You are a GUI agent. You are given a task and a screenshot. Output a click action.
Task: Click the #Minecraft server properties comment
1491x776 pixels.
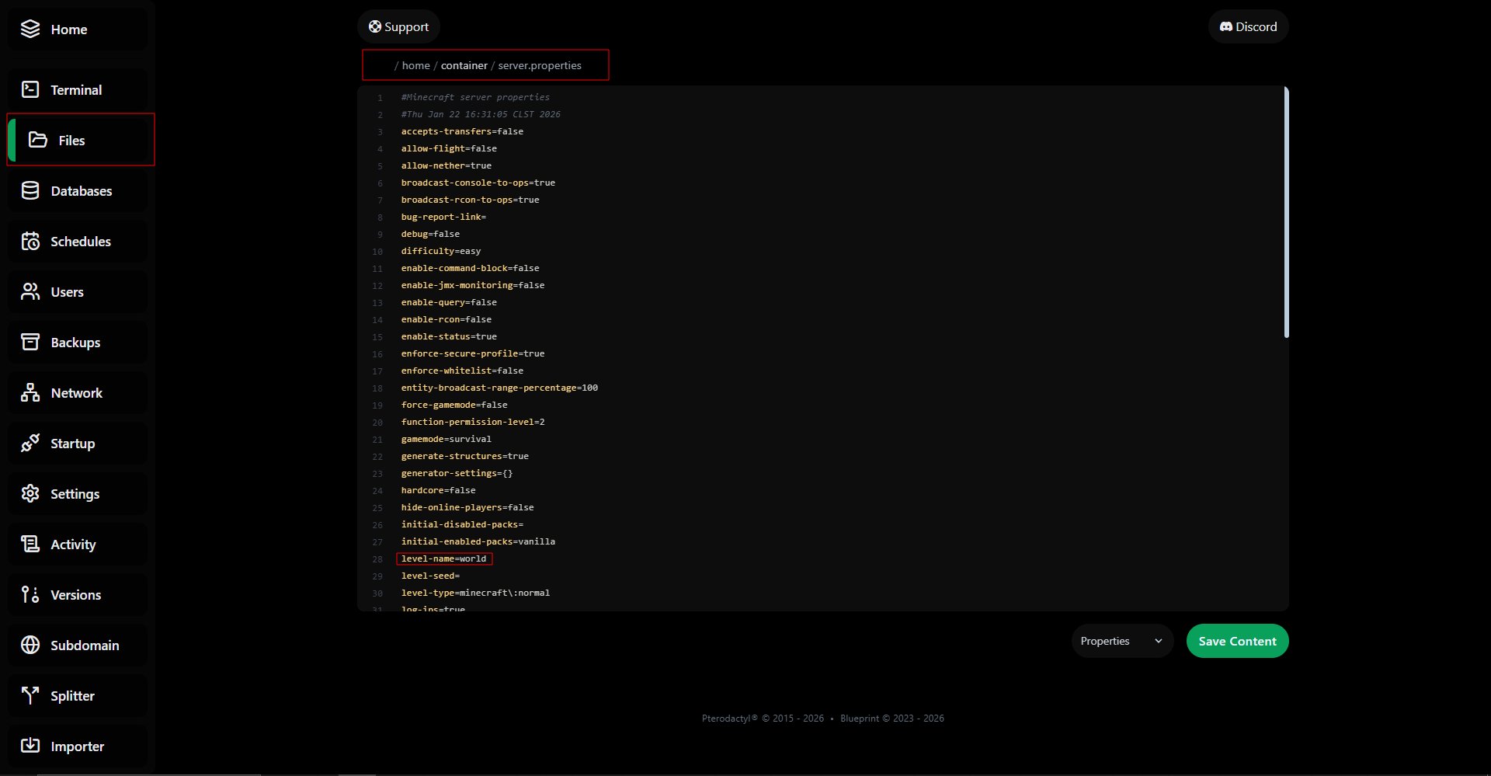pos(475,97)
